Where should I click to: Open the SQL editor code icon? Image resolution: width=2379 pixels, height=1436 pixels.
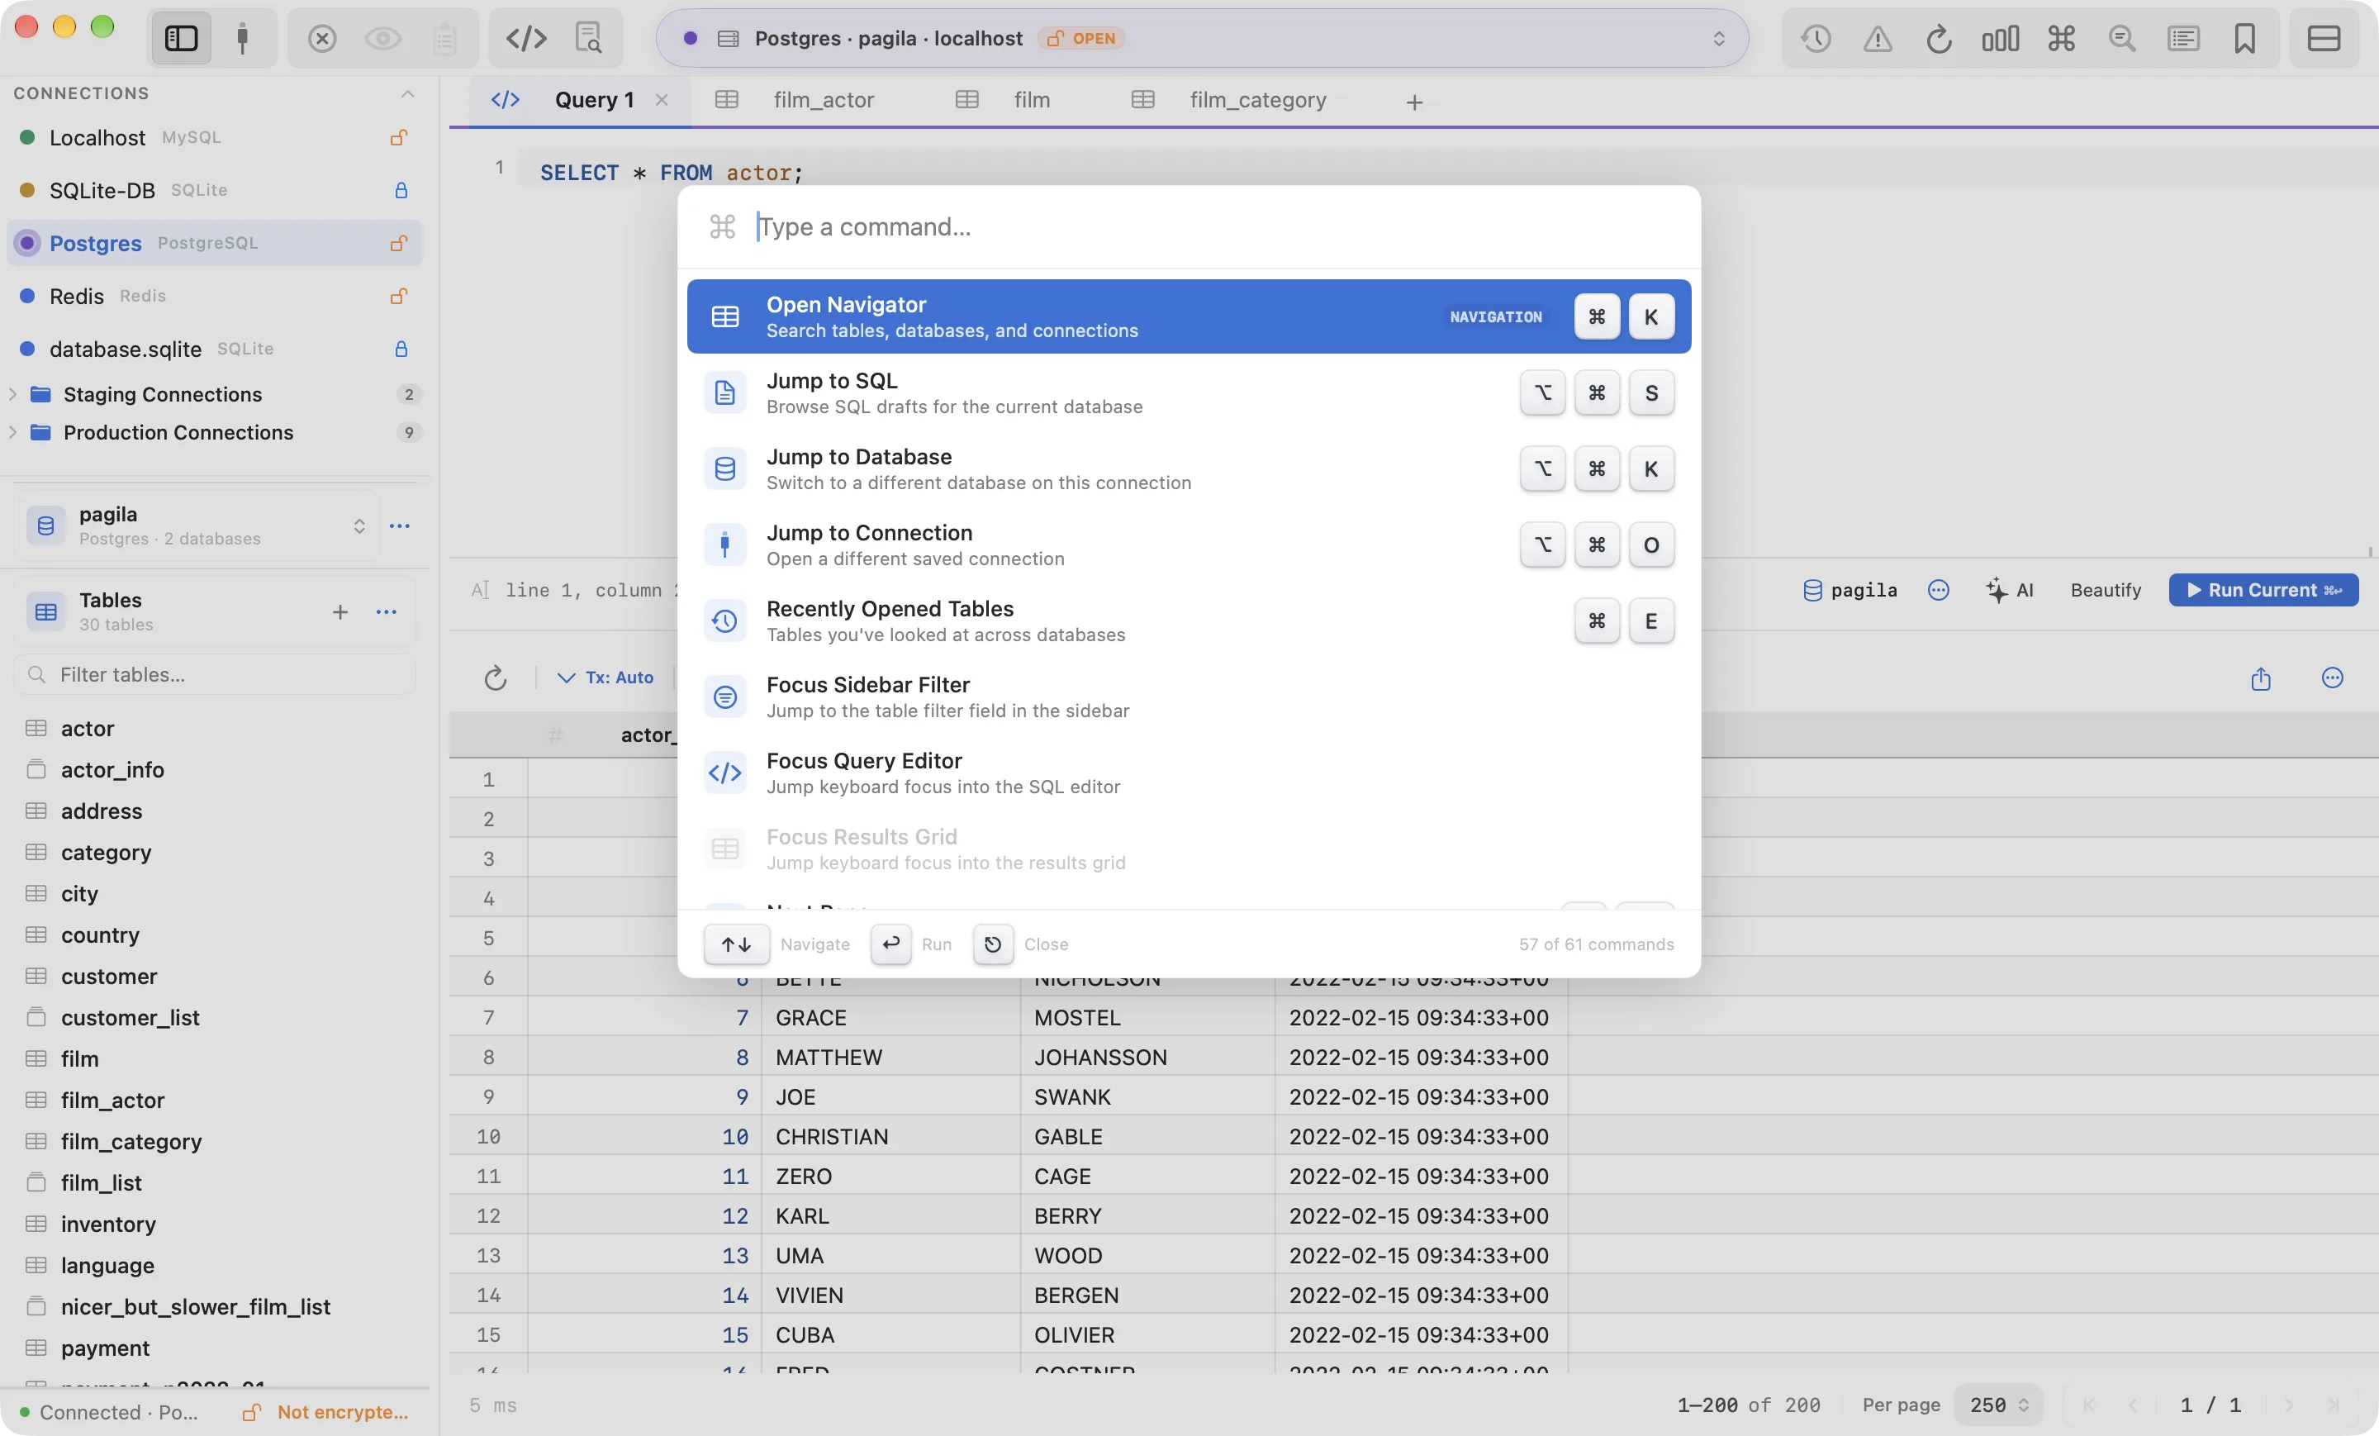point(526,39)
